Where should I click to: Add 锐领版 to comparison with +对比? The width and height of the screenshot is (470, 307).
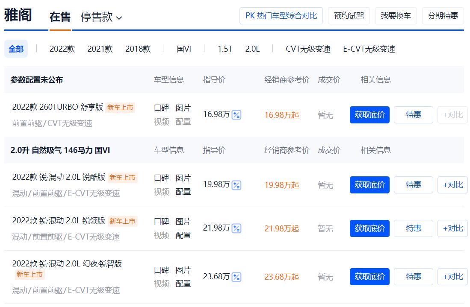point(452,228)
